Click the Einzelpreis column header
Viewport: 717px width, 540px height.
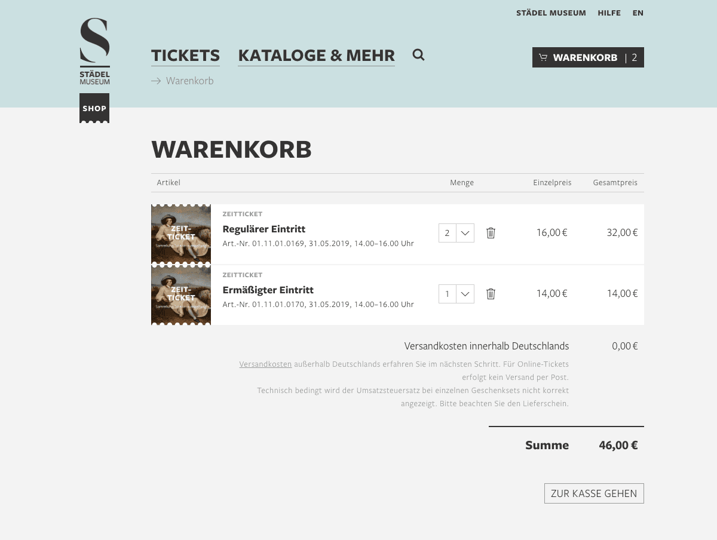[x=552, y=183]
